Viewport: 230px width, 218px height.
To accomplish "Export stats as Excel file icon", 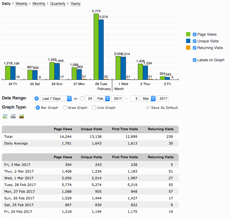I will 5,116.
